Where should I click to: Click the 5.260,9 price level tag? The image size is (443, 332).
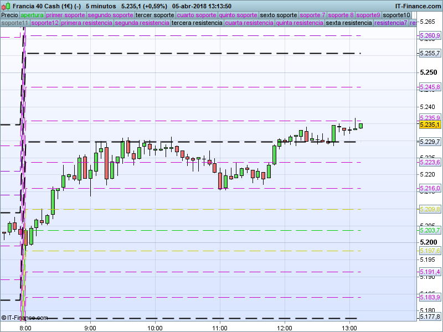[x=430, y=35]
